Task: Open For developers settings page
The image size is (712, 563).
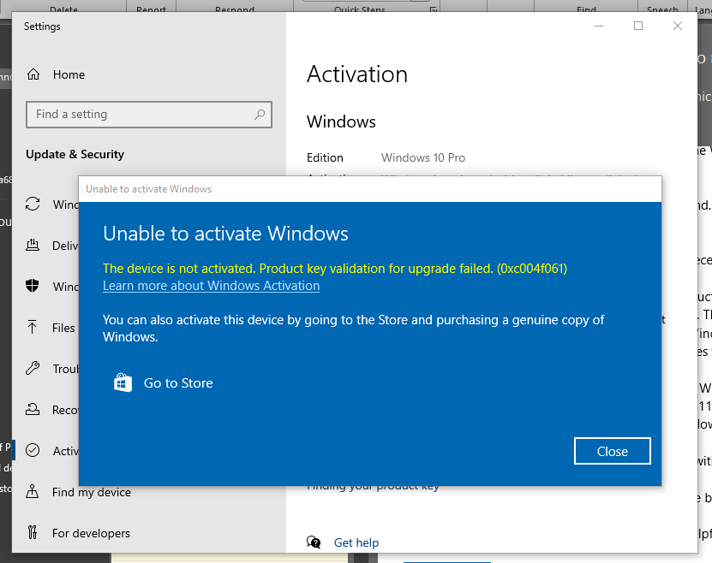Action: point(91,533)
